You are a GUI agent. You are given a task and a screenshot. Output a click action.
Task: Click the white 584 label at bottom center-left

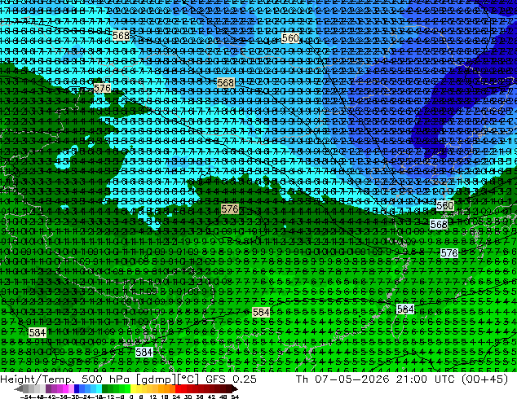144,353
